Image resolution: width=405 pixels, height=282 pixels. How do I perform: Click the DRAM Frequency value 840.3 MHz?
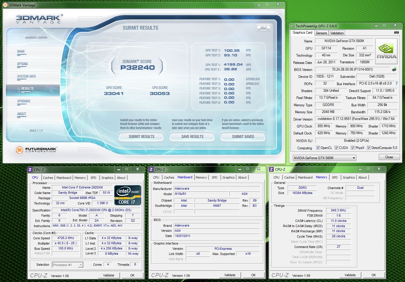click(338, 210)
